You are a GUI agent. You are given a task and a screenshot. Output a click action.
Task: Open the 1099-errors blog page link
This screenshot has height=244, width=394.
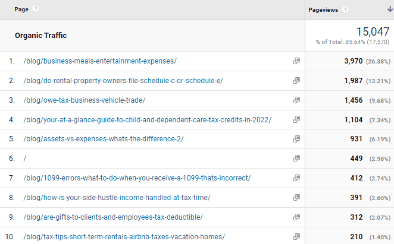tap(137, 178)
